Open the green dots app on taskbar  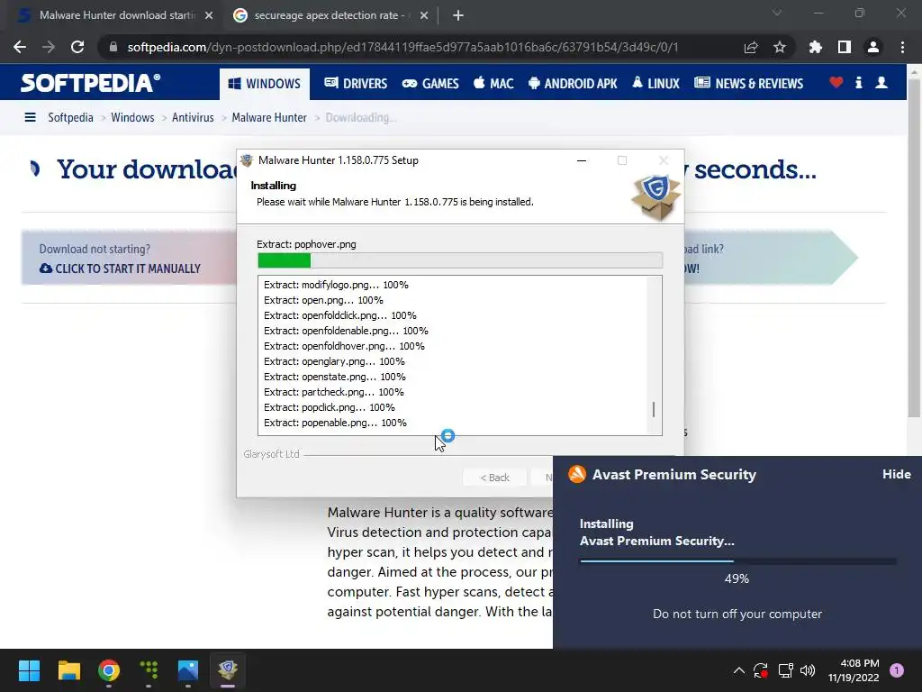149,670
